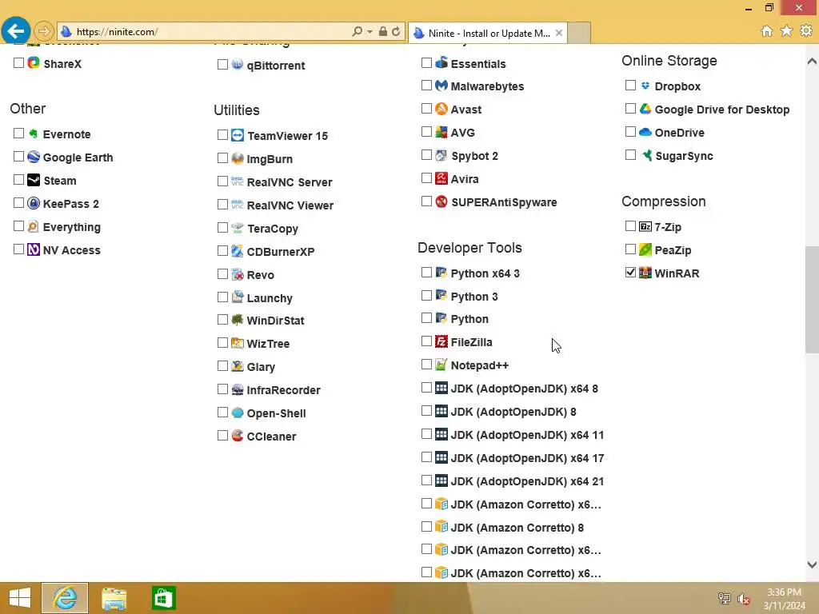Check the PeaZip checkbox
819x614 pixels.
[630, 249]
